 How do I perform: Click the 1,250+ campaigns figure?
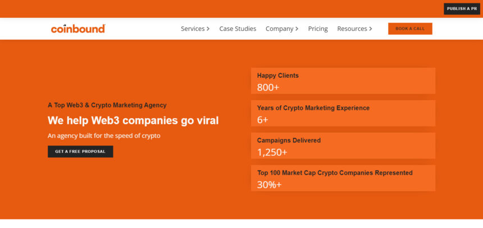click(272, 152)
